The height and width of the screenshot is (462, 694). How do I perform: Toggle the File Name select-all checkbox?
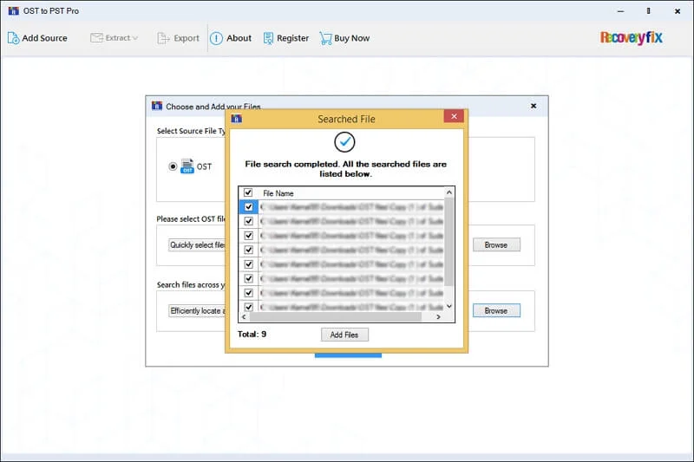[248, 192]
